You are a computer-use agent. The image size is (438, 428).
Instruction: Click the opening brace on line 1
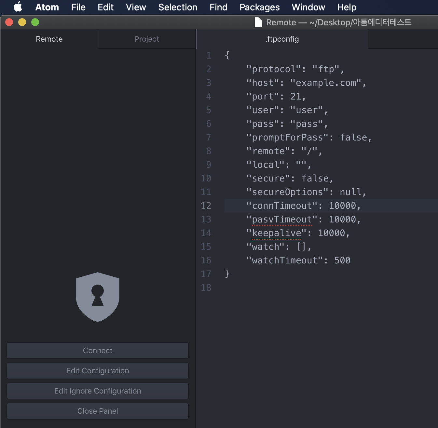coord(227,56)
